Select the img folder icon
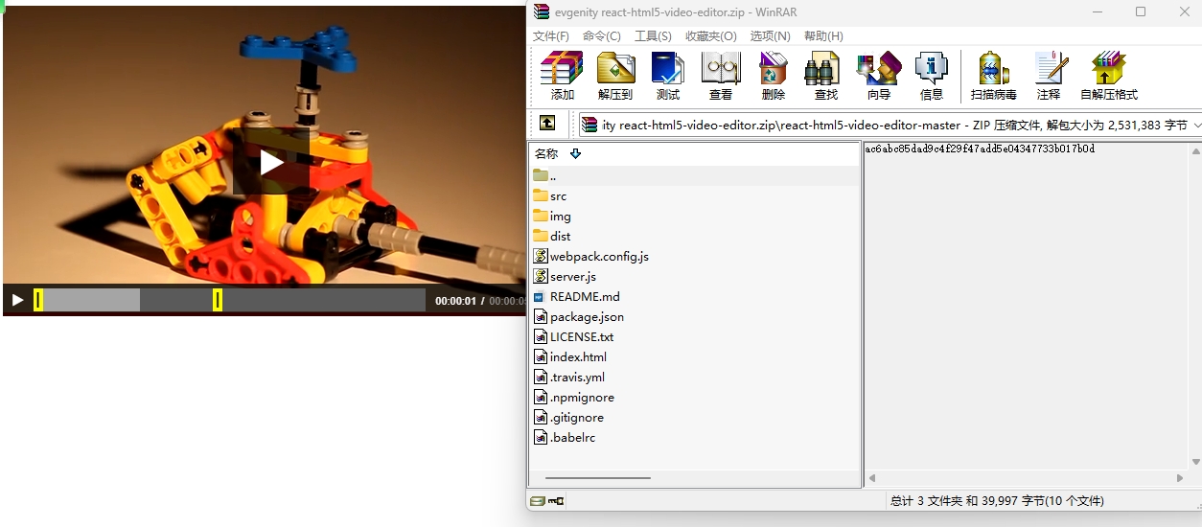This screenshot has width=1202, height=527. (541, 216)
